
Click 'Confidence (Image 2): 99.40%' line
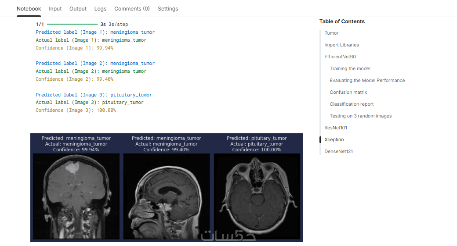coord(74,79)
